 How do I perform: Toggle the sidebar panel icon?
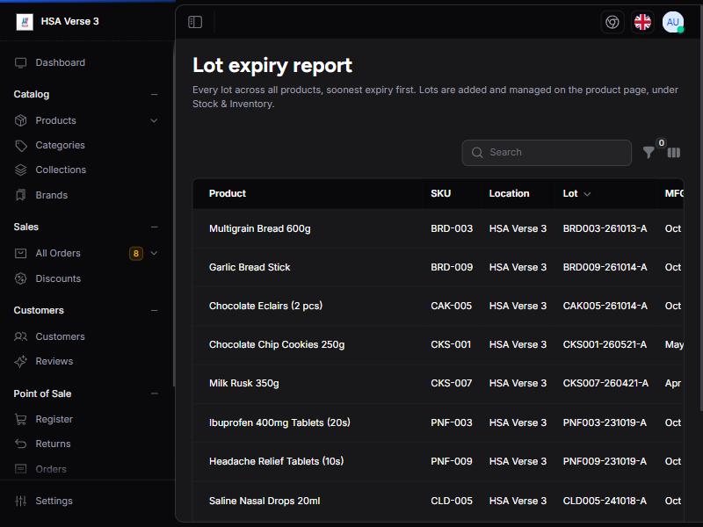pos(195,22)
